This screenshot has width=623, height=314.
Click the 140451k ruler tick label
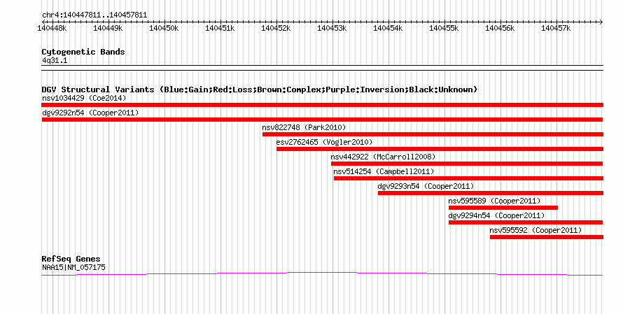tap(220, 28)
